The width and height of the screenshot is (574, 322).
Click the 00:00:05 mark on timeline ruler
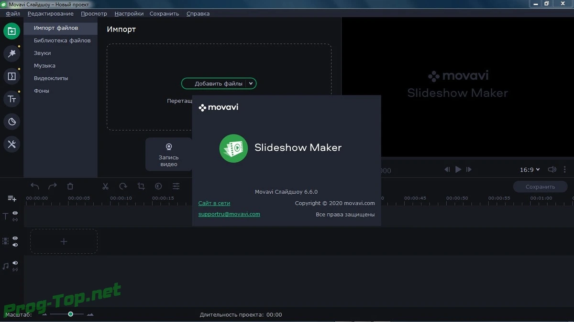click(79, 198)
